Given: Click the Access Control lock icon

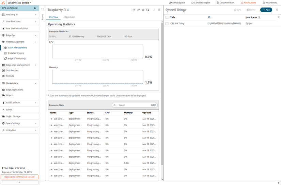Looking at the screenshot, I should (x=3, y=103).
